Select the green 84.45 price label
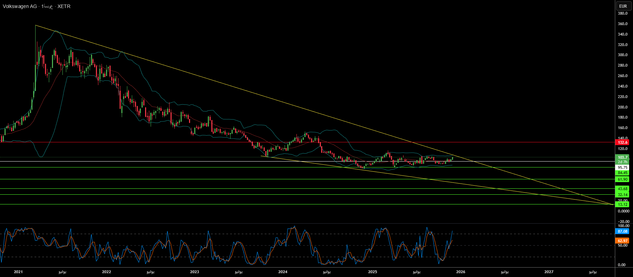Image resolution: width=633 pixels, height=277 pixels. [x=623, y=173]
